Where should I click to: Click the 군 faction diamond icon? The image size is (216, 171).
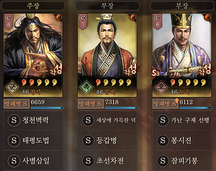pyautogui.click(x=12, y=87)
